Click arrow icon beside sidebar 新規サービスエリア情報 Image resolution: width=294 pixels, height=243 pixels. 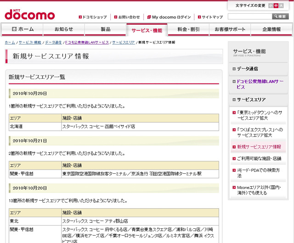click(234, 147)
